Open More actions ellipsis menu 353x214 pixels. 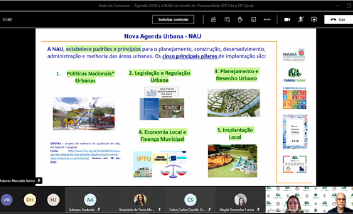[267, 20]
